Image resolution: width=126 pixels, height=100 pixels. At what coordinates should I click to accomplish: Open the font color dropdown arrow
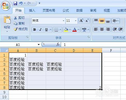[x=78, y=30]
